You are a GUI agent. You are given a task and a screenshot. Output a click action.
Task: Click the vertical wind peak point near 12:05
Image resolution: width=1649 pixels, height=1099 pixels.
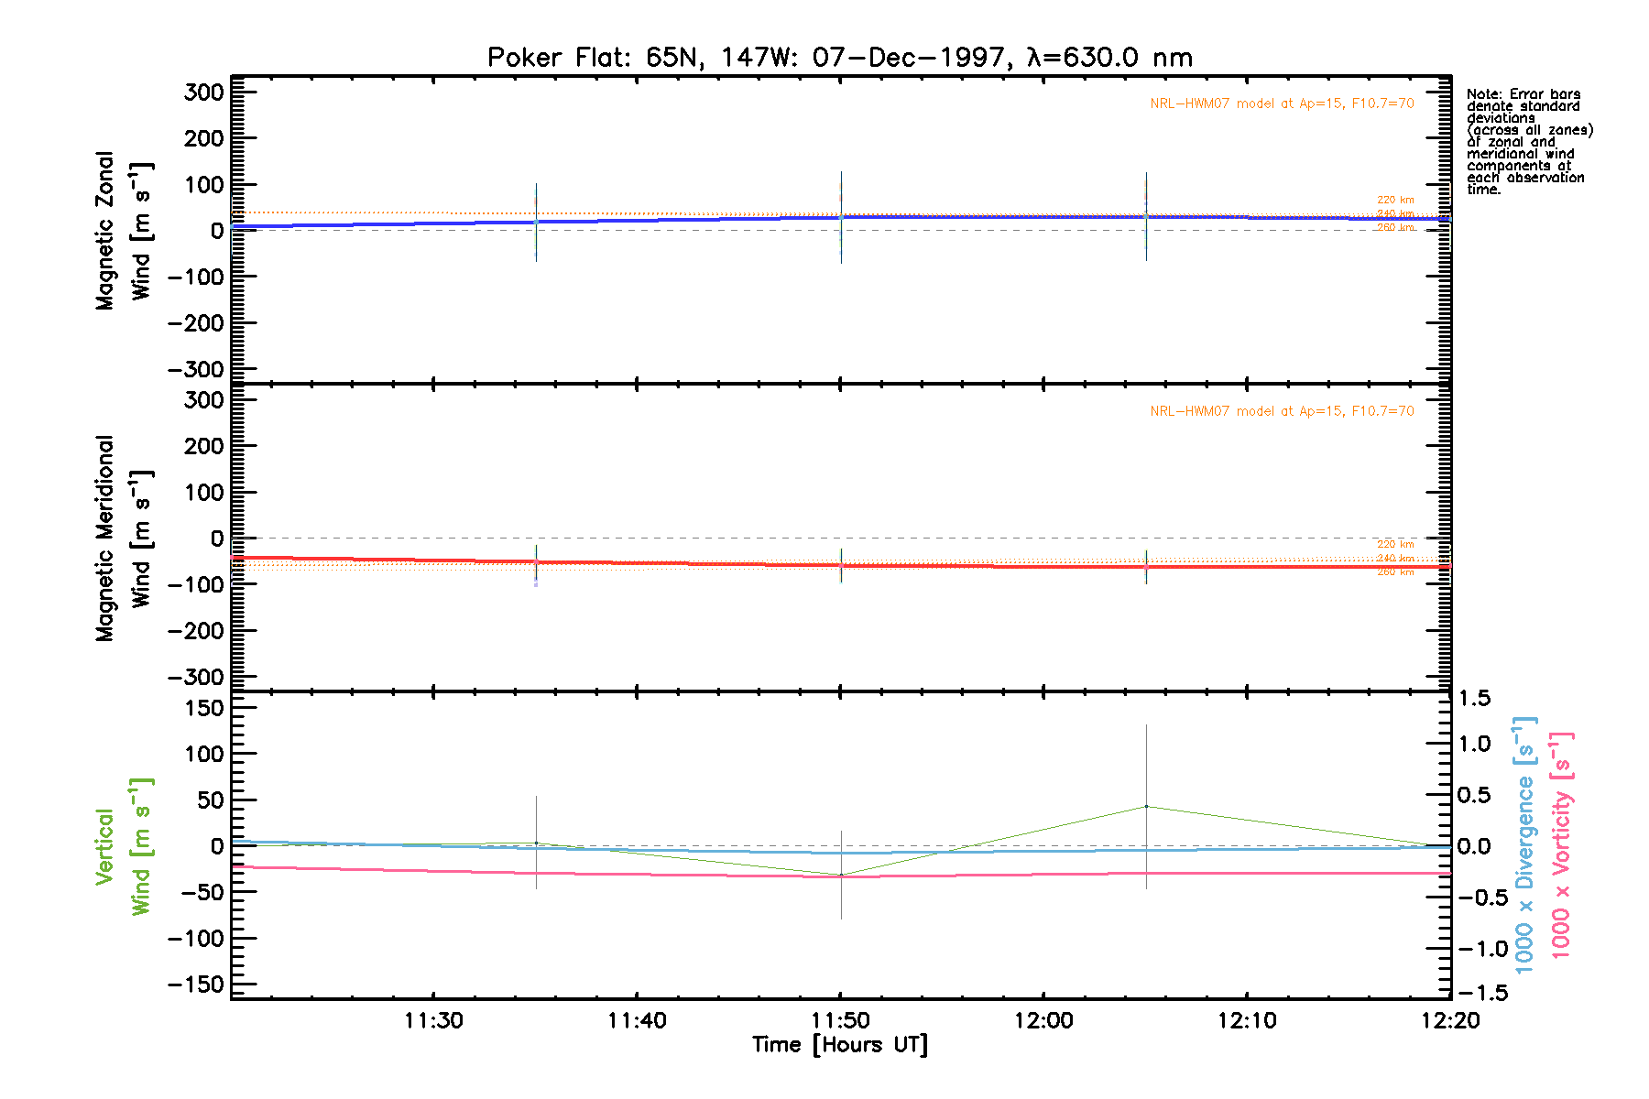click(1146, 807)
